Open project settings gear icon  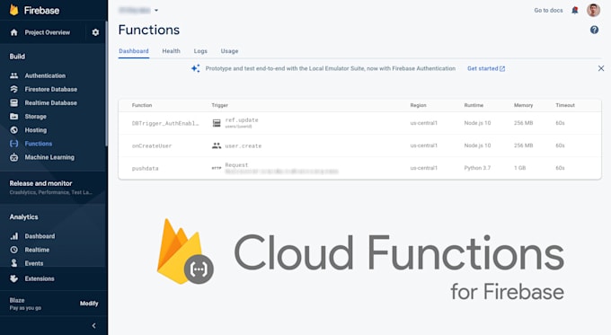[x=95, y=32]
